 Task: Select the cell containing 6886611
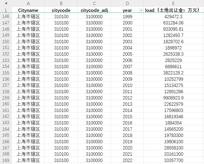(x=173, y=66)
